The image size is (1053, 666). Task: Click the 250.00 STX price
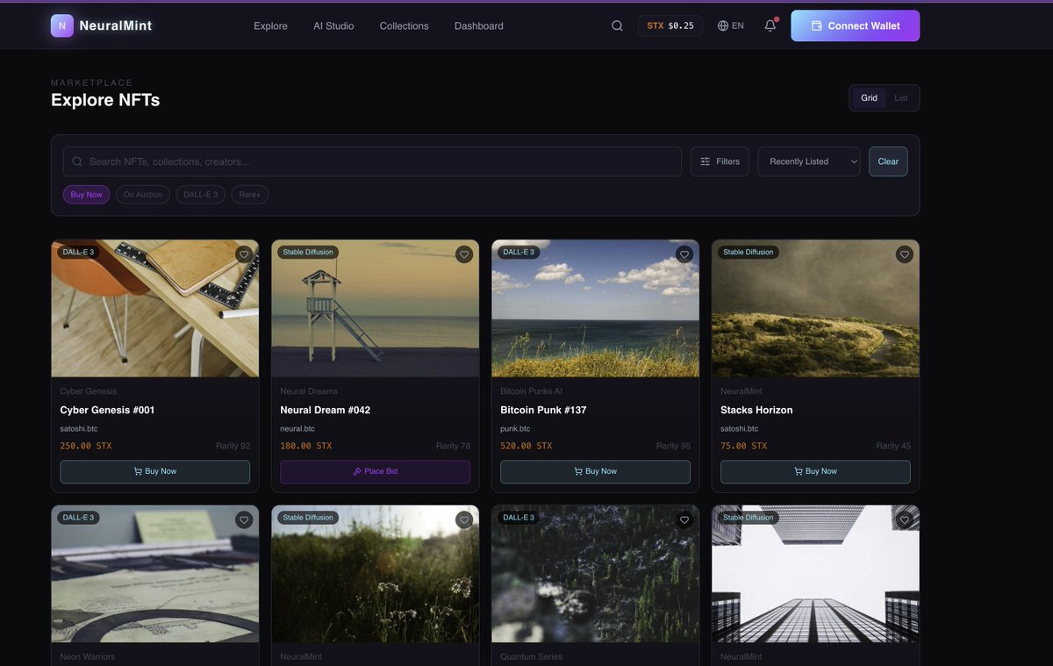tap(86, 446)
